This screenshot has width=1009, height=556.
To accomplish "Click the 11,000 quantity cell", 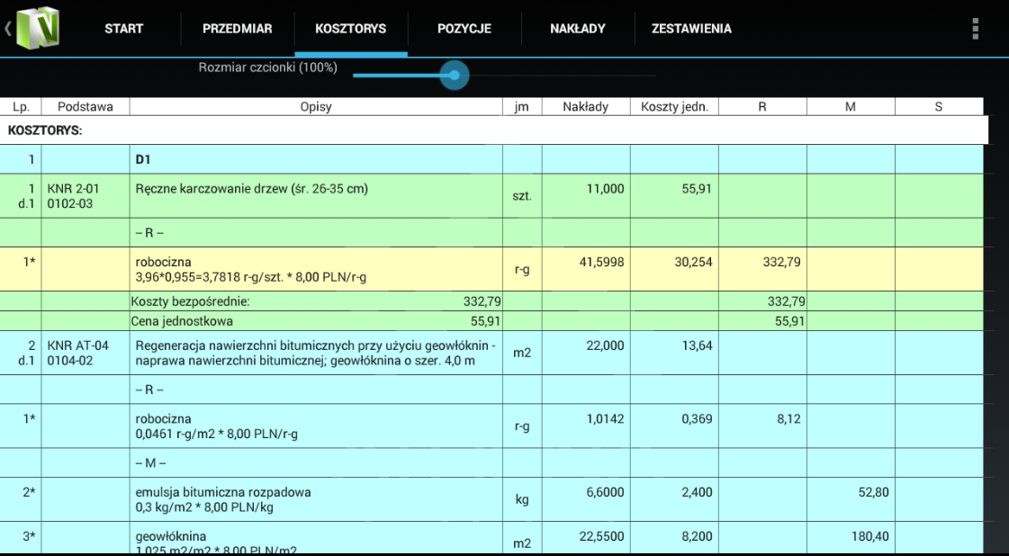I will [x=586, y=195].
